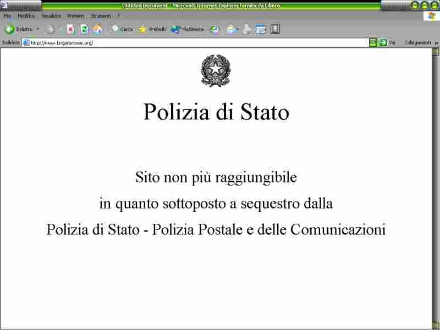The image size is (440, 330).
Task: Expand the address bar URL dropdown
Action: 372,42
